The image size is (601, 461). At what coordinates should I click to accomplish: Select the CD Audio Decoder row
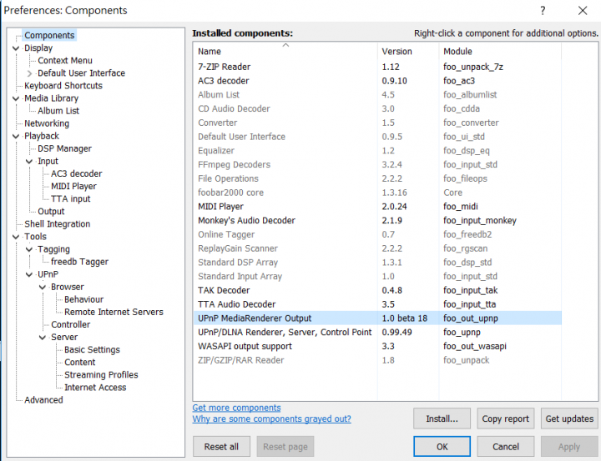[x=377, y=109]
